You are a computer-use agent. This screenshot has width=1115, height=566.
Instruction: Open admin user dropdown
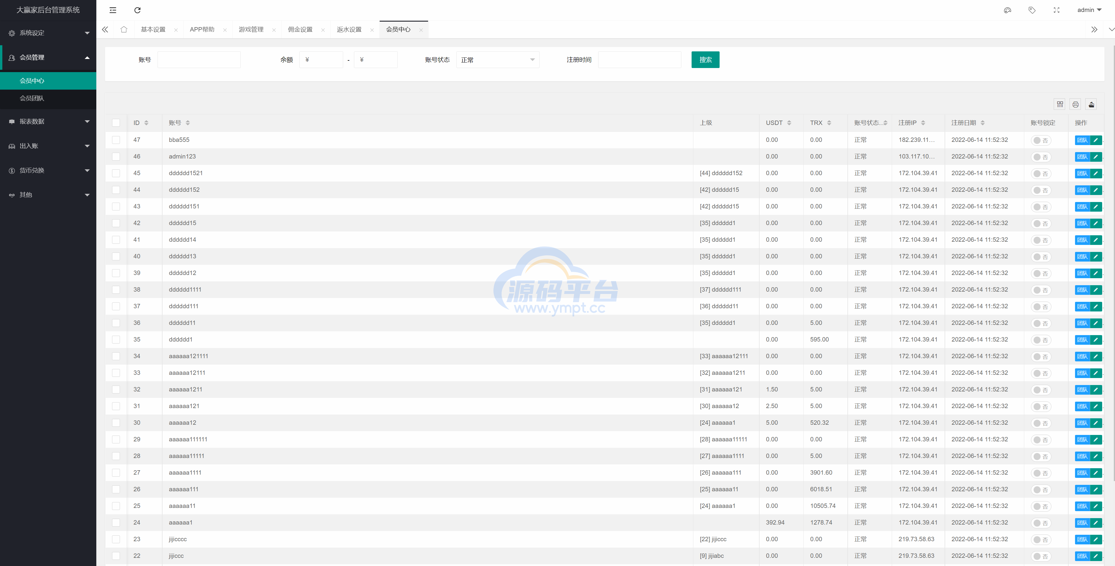click(x=1089, y=10)
